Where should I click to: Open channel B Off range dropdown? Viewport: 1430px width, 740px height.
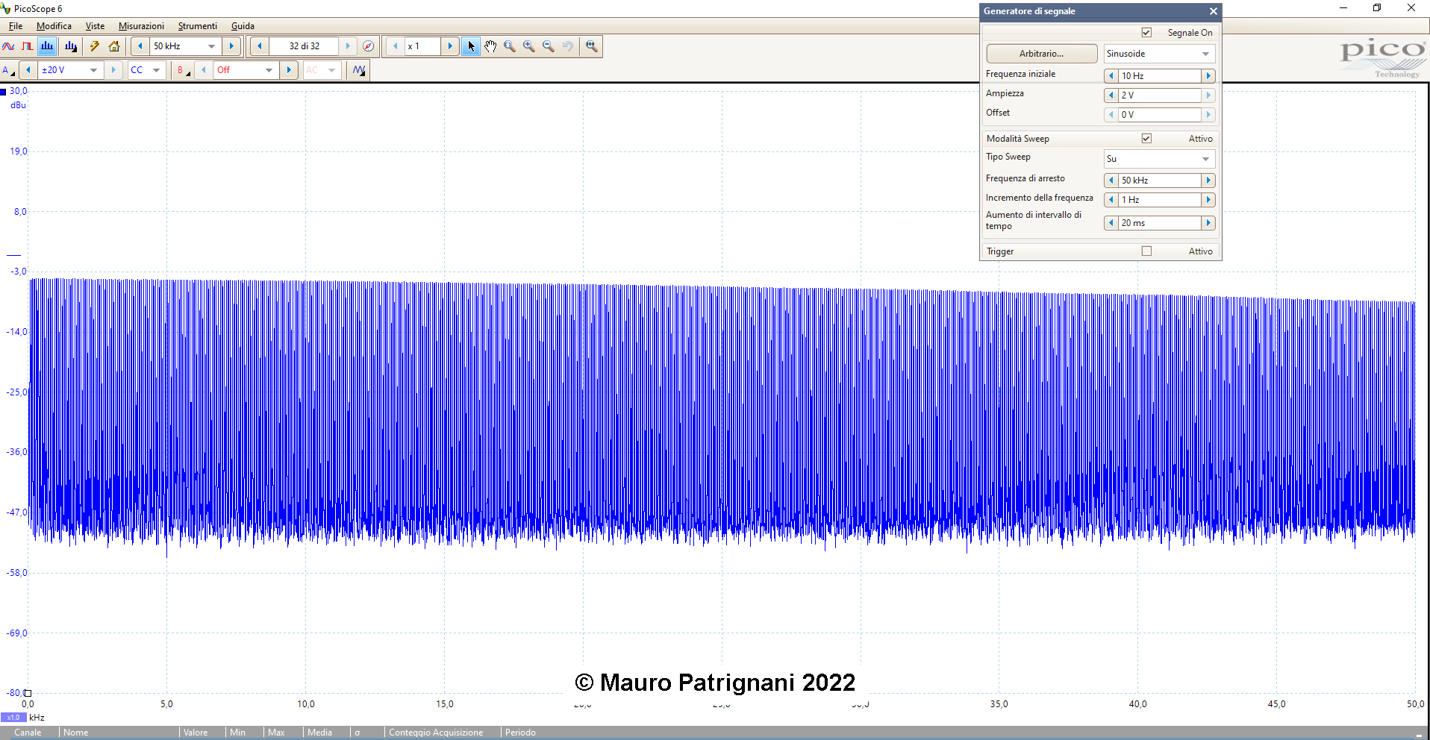click(269, 70)
